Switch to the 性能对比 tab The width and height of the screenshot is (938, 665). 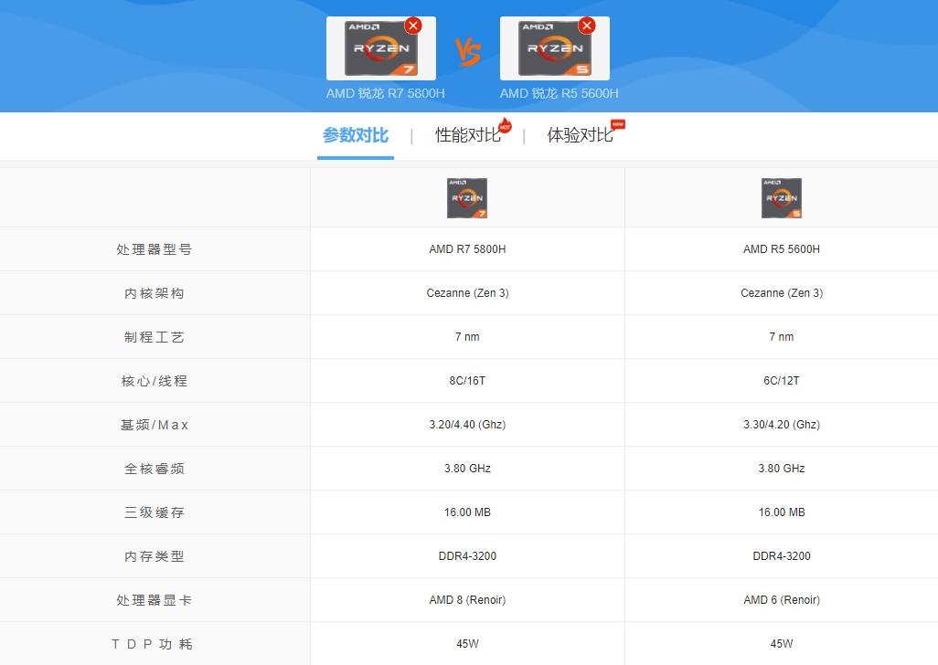click(x=468, y=135)
